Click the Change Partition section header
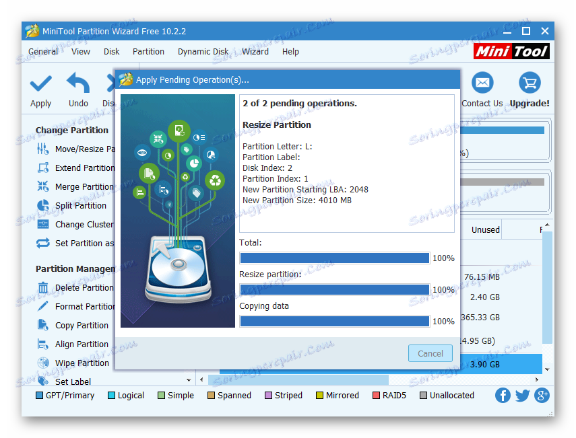576x438 pixels. [72, 131]
